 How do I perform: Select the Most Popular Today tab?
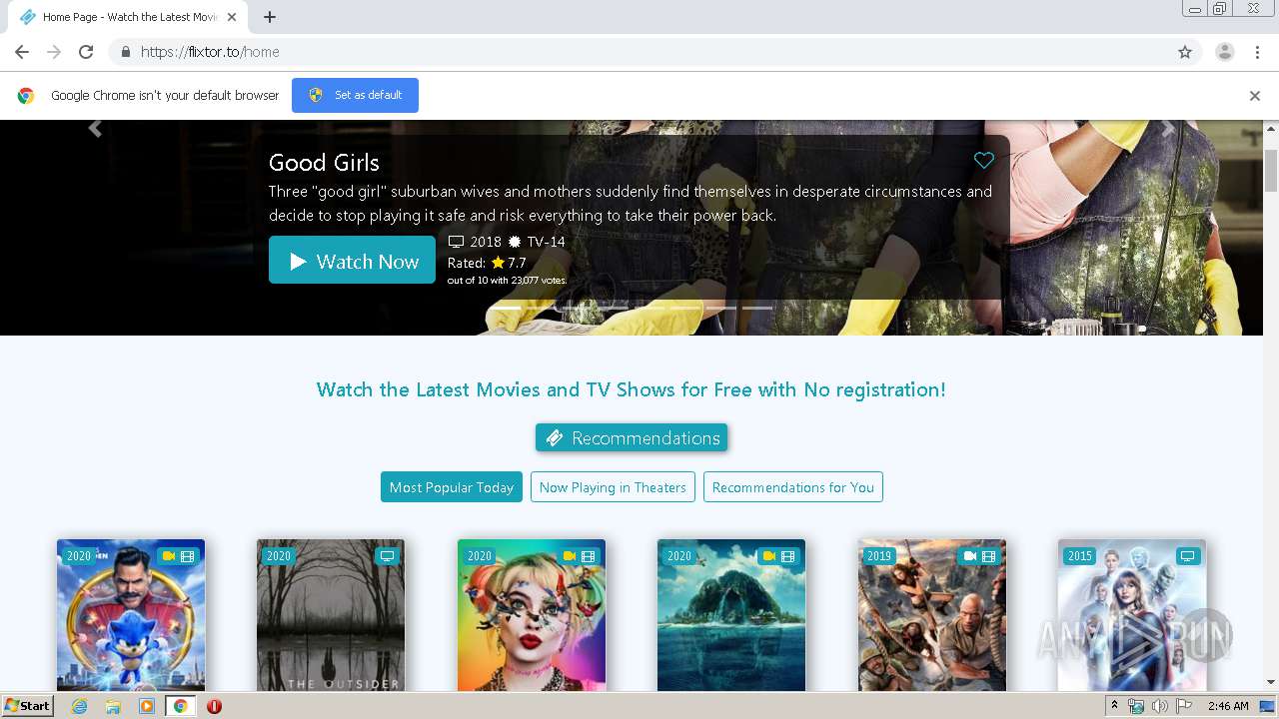tap(452, 487)
